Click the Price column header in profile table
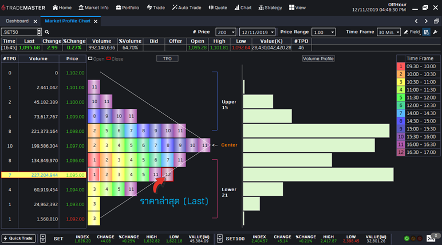 coord(72,58)
